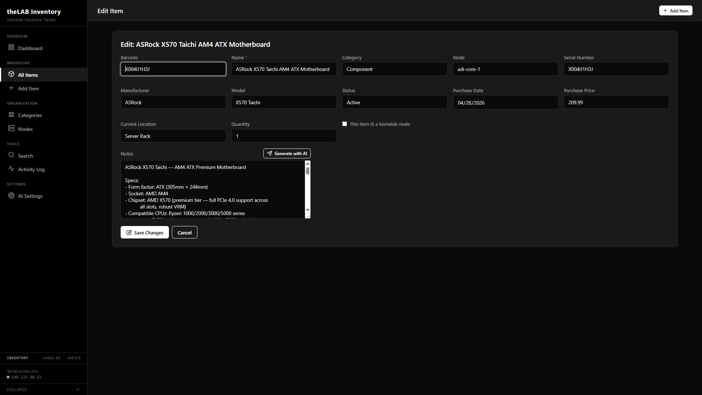Click the Notes scrollbar down arrow

(307, 210)
